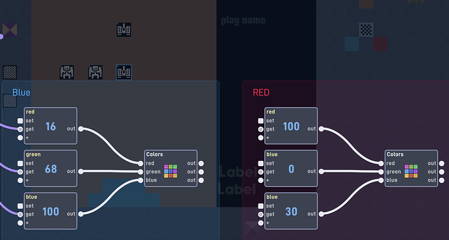
Task: Edit the value 16 in the red node
Action: tap(51, 126)
